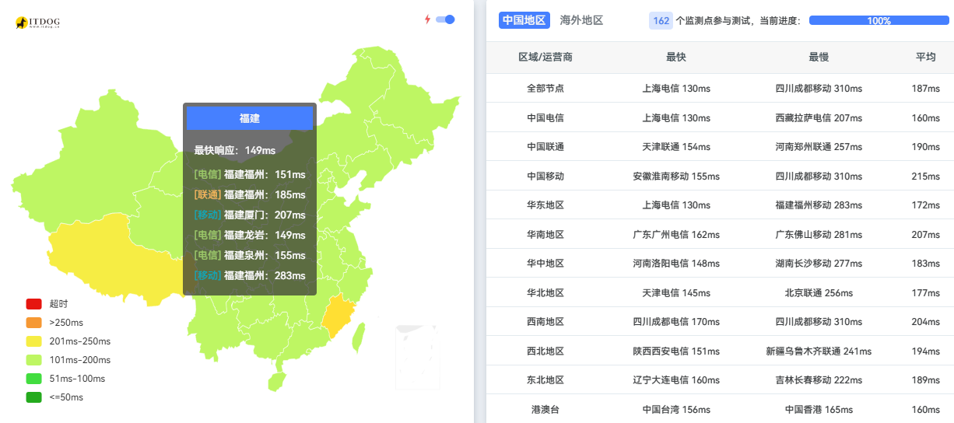Screen dimensions: 954x423
Task: Click the 中国电信 table row
Action: tap(719, 118)
